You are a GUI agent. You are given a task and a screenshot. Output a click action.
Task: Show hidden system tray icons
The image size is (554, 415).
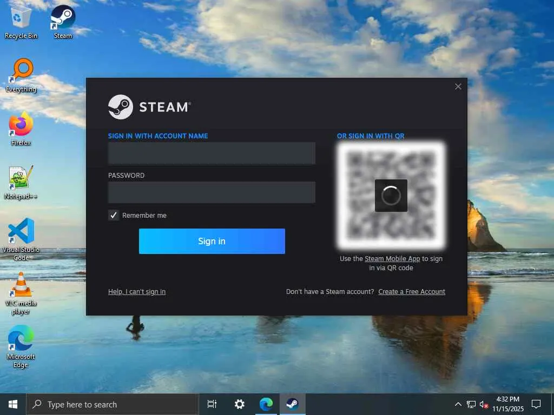click(458, 404)
